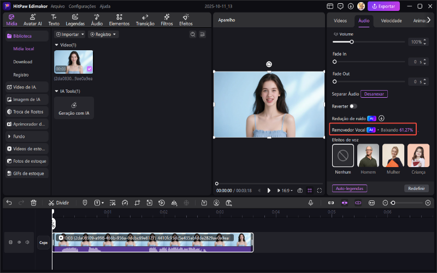Viewport: 437px width, 273px height.
Task: Click the Auto-legendas button
Action: click(x=350, y=188)
